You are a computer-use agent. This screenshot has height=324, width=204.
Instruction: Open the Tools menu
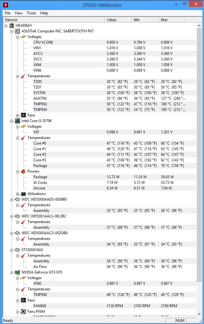31,13
